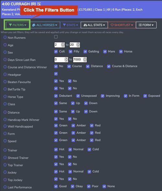Click the info icon beside BetTurtle Tip
The image size is (162, 191).
pyautogui.click(x=5, y=89)
